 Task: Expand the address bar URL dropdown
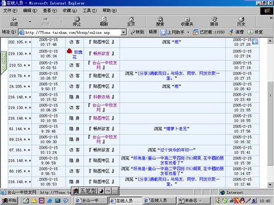point(124,32)
